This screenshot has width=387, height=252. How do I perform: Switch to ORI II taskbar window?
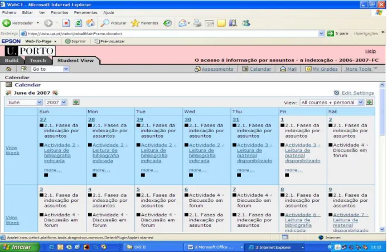[153, 247]
